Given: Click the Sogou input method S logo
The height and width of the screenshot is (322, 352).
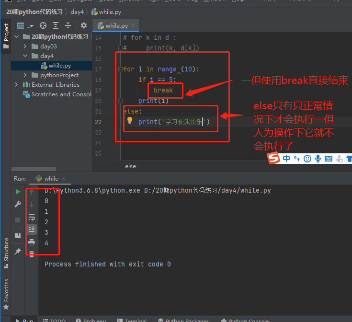Looking at the screenshot, I should (x=273, y=158).
